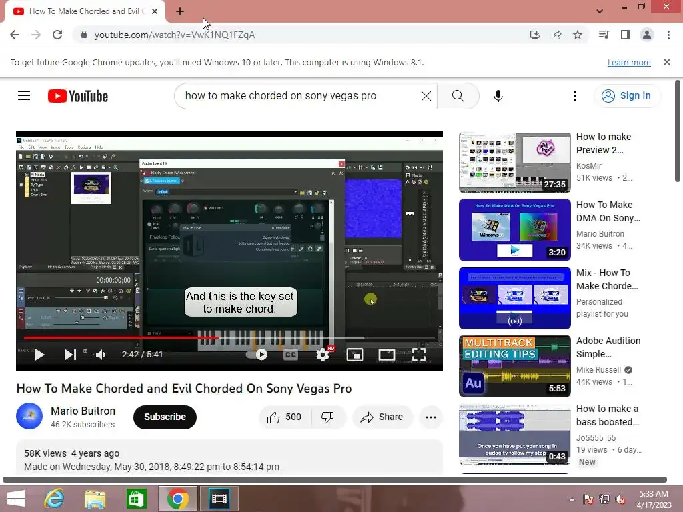Image resolution: width=683 pixels, height=512 pixels.
Task: Reload the YouTube page
Action: click(57, 35)
